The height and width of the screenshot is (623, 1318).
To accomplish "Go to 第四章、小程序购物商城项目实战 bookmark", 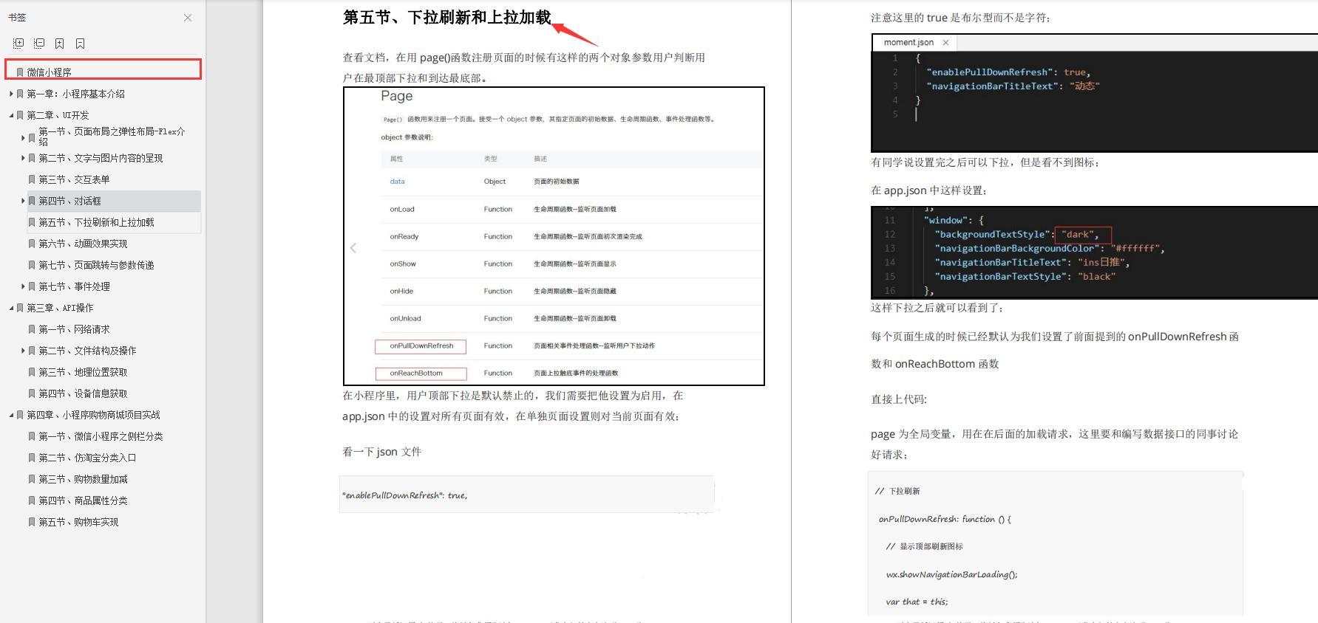I will point(94,415).
